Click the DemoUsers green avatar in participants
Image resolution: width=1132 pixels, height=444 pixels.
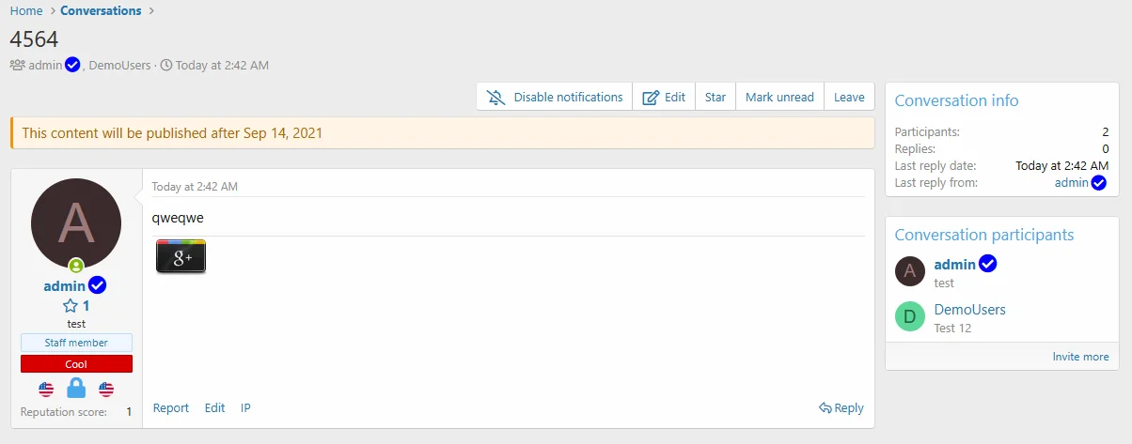tap(908, 317)
